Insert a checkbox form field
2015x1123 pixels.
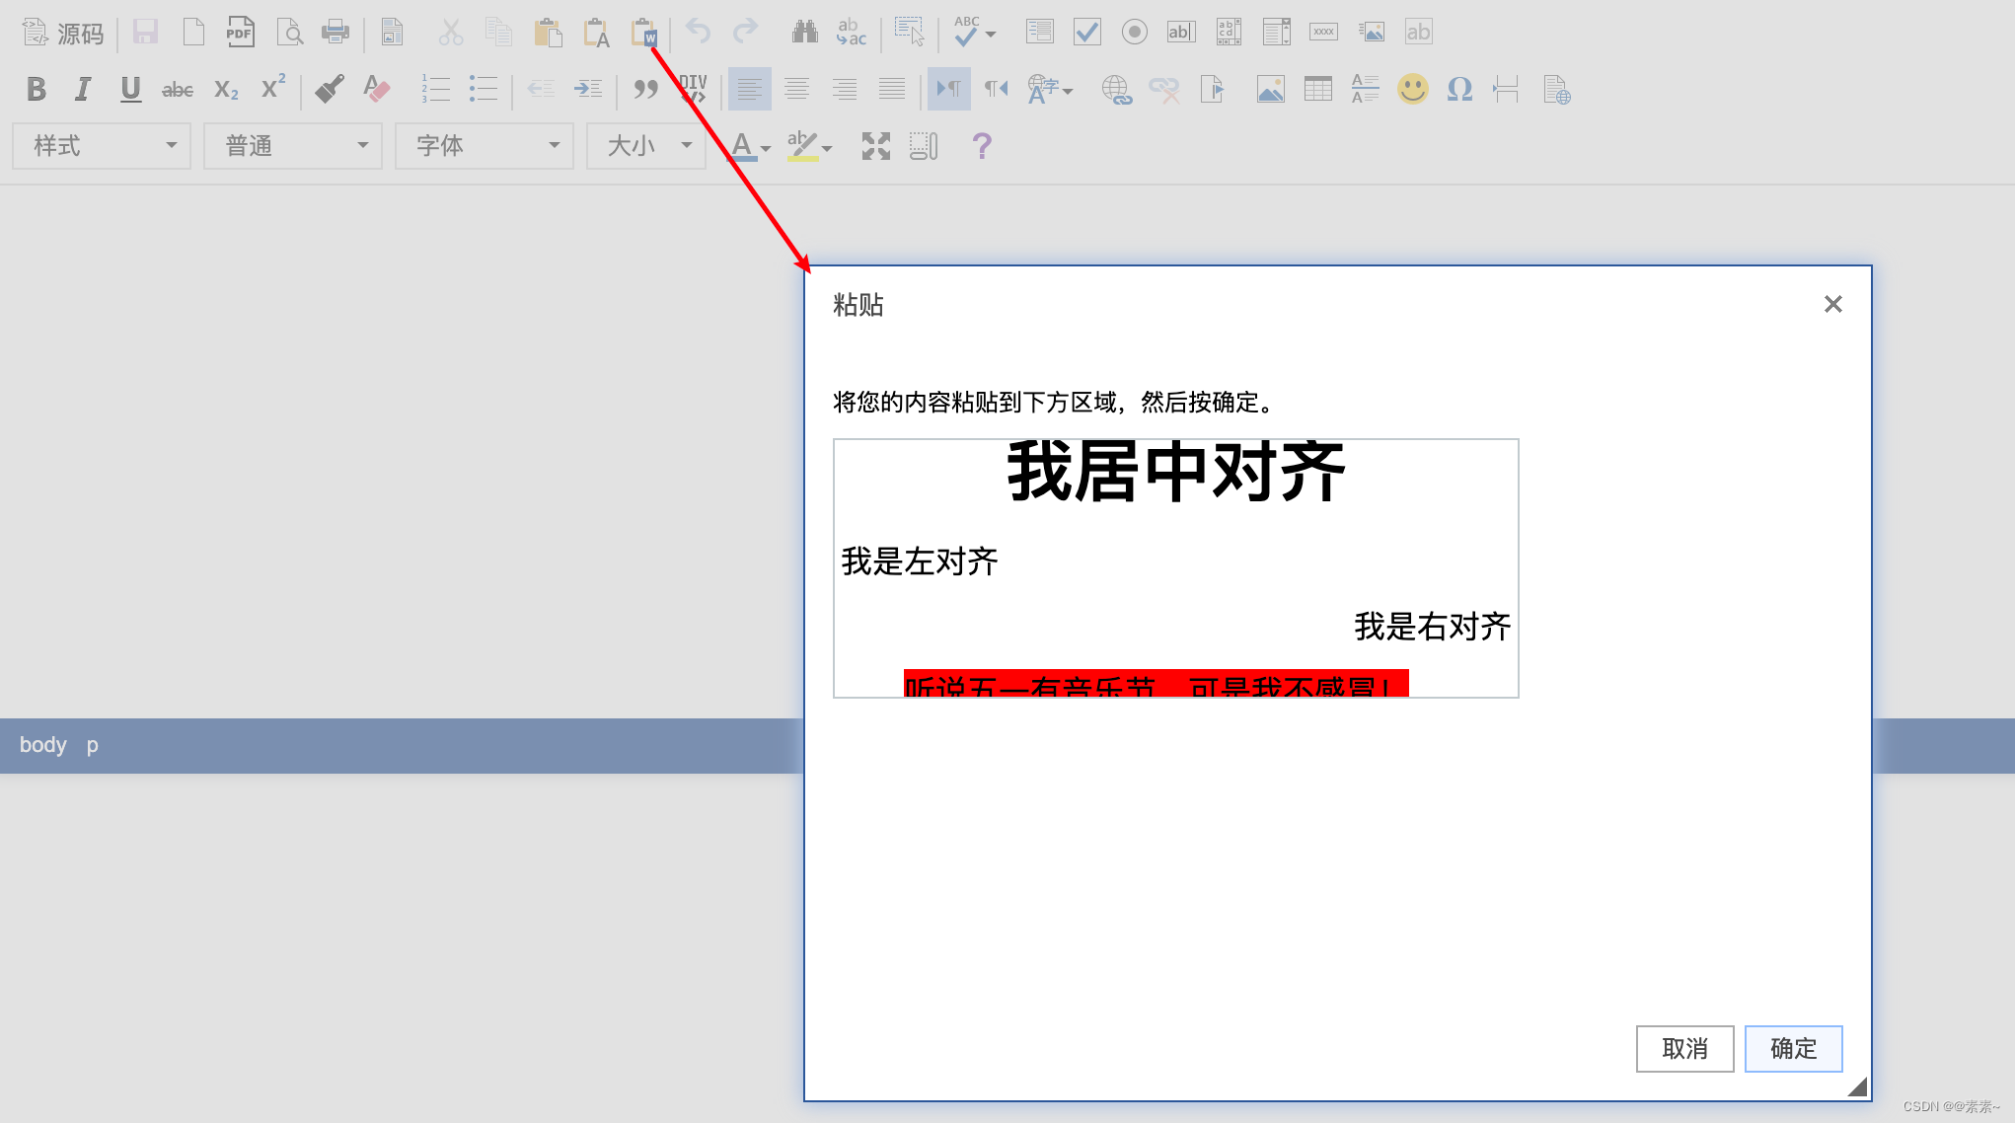[1086, 33]
